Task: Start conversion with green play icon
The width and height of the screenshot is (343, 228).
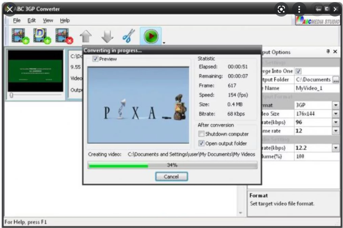Action: (151, 36)
